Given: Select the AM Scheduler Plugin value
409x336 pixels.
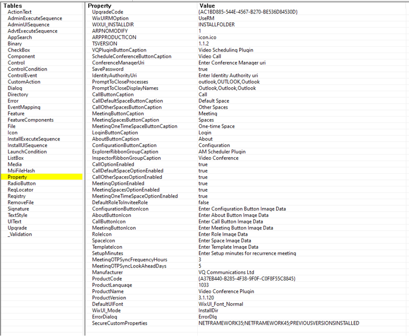Looking at the screenshot, I should pyautogui.click(x=222, y=152).
